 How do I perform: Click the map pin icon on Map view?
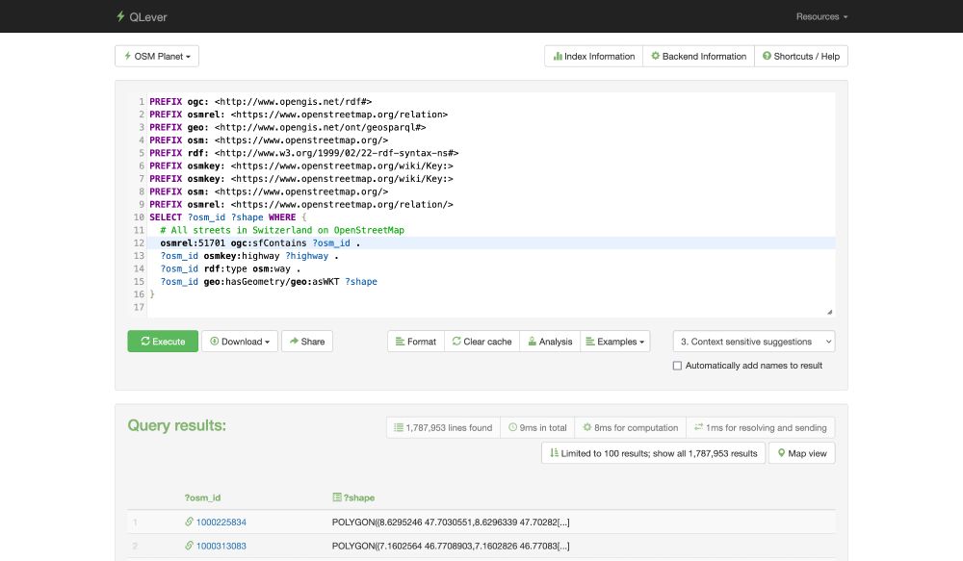(x=781, y=453)
